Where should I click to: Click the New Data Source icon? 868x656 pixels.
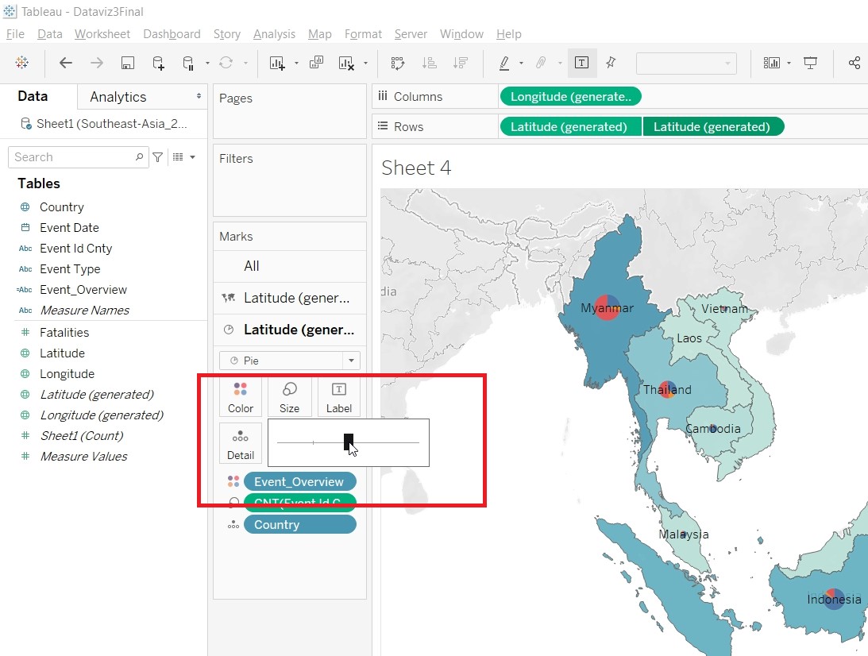pos(158,64)
